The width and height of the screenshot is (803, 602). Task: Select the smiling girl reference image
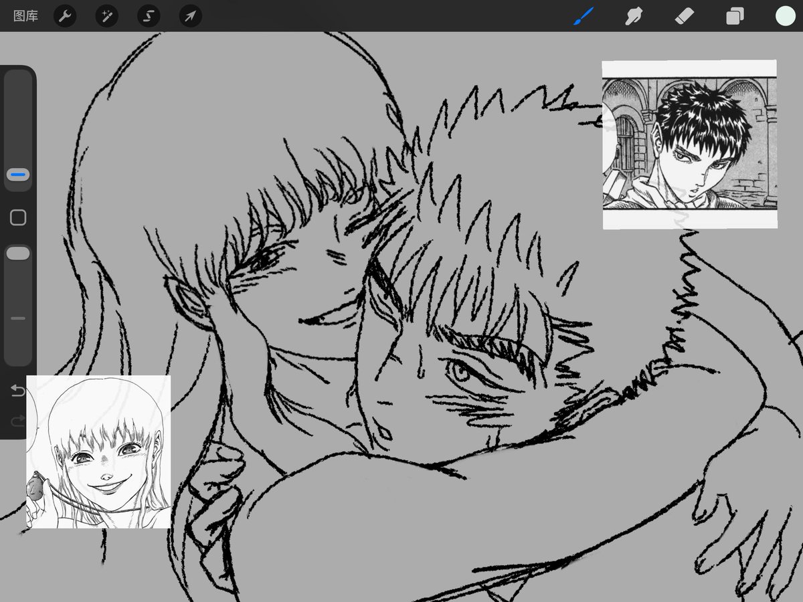[98, 451]
